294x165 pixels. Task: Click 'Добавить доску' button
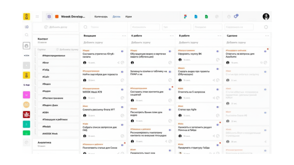(x=56, y=27)
